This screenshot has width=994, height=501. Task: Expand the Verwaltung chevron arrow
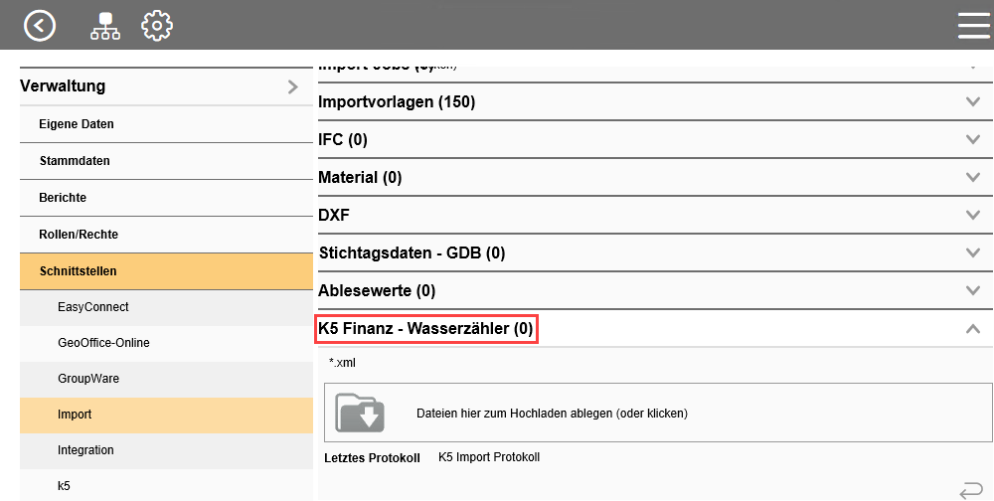pyautogui.click(x=292, y=86)
